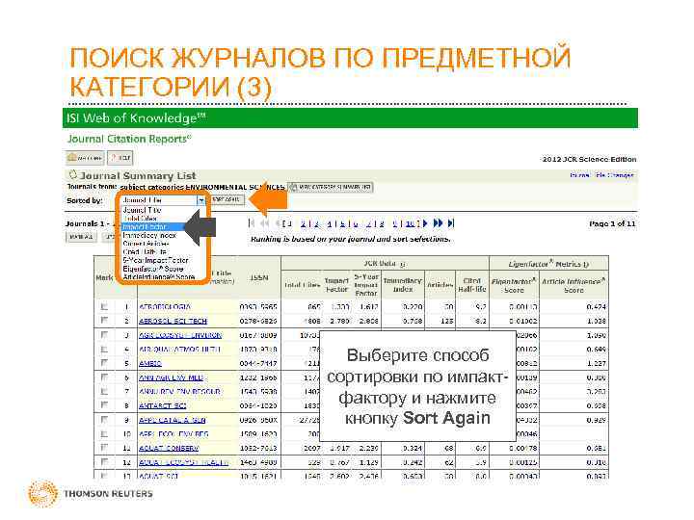Click Immediacy Index column header
The width and height of the screenshot is (694, 520).
coord(403,285)
